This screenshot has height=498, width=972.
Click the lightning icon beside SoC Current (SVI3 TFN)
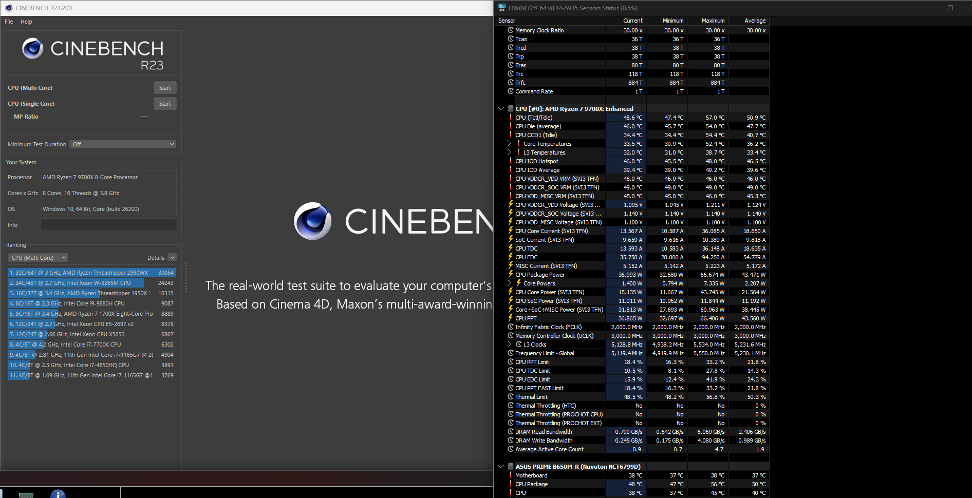pos(511,239)
